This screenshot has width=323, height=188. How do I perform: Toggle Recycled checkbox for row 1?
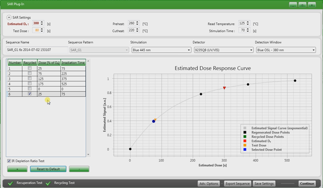(30, 68)
